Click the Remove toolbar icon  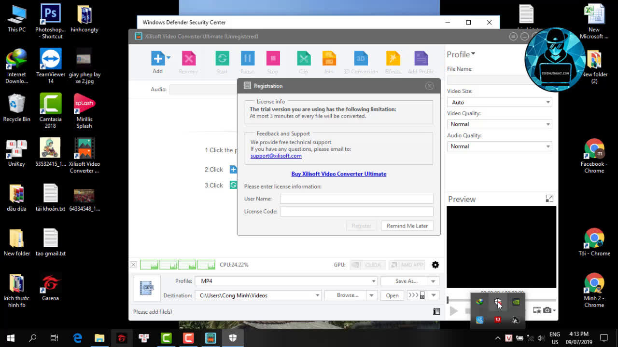pos(188,58)
